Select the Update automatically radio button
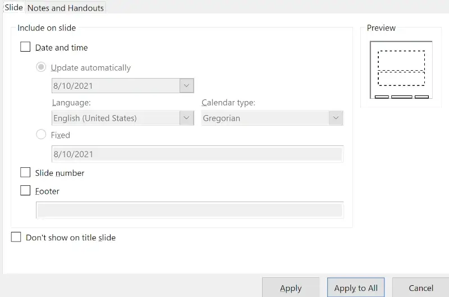 point(41,67)
